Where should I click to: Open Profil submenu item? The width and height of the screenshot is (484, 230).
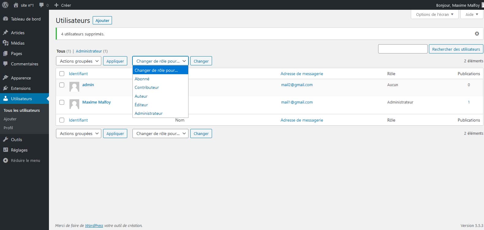coord(8,128)
